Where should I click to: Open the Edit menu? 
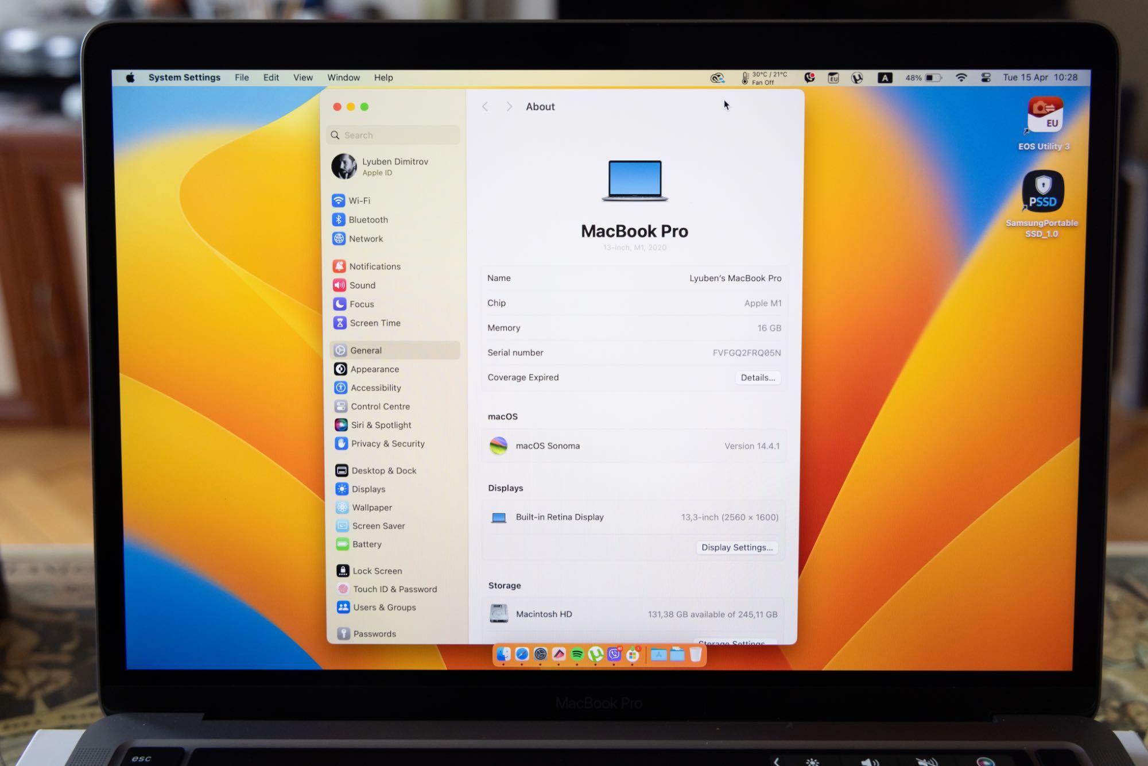pos(271,78)
